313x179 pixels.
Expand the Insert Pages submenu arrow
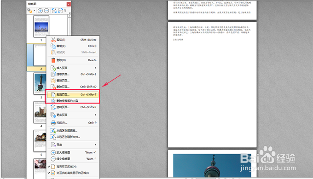[x=95, y=68]
